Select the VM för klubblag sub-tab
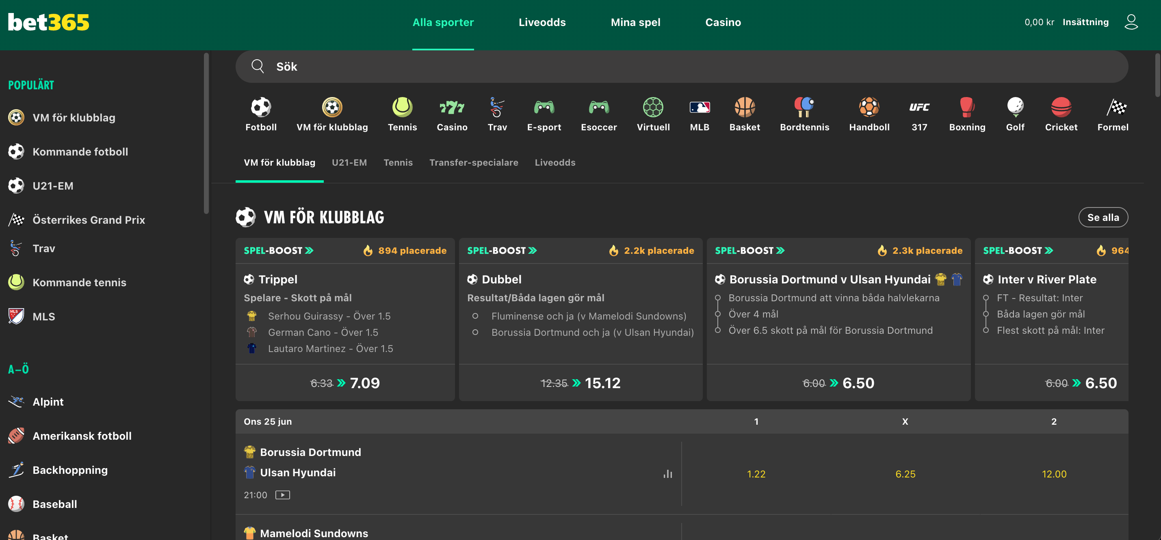1161x540 pixels. [x=279, y=162]
